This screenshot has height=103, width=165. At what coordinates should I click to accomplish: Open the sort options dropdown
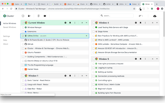tap(141, 16)
